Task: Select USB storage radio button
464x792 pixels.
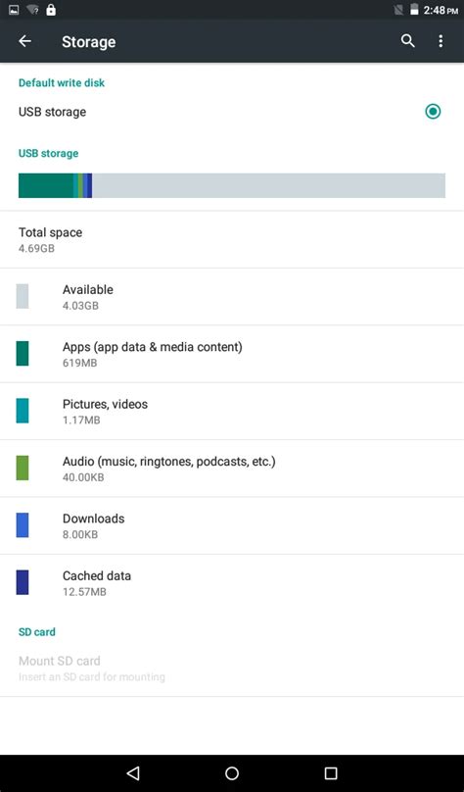Action: (x=433, y=111)
